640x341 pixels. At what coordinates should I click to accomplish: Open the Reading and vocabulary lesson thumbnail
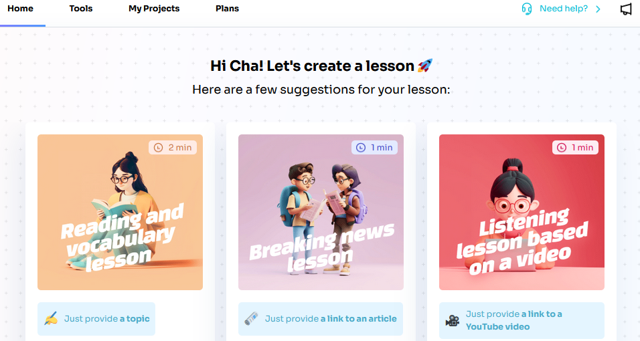coord(120,212)
